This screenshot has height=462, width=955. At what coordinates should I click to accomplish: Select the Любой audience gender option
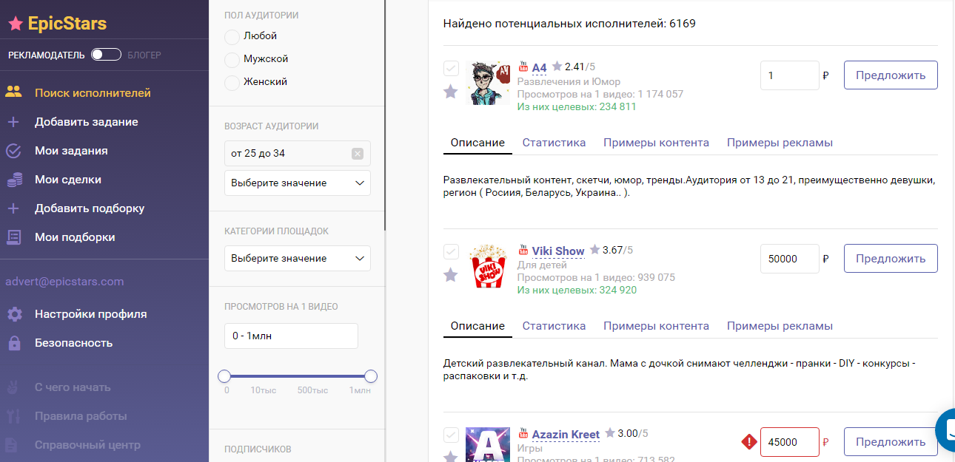(x=232, y=36)
